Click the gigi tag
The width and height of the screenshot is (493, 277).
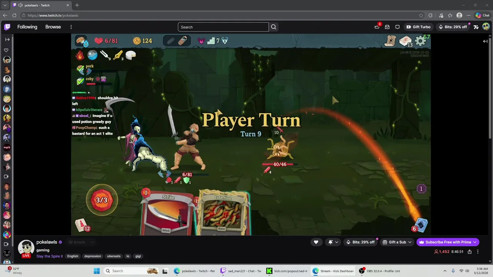[138, 256]
